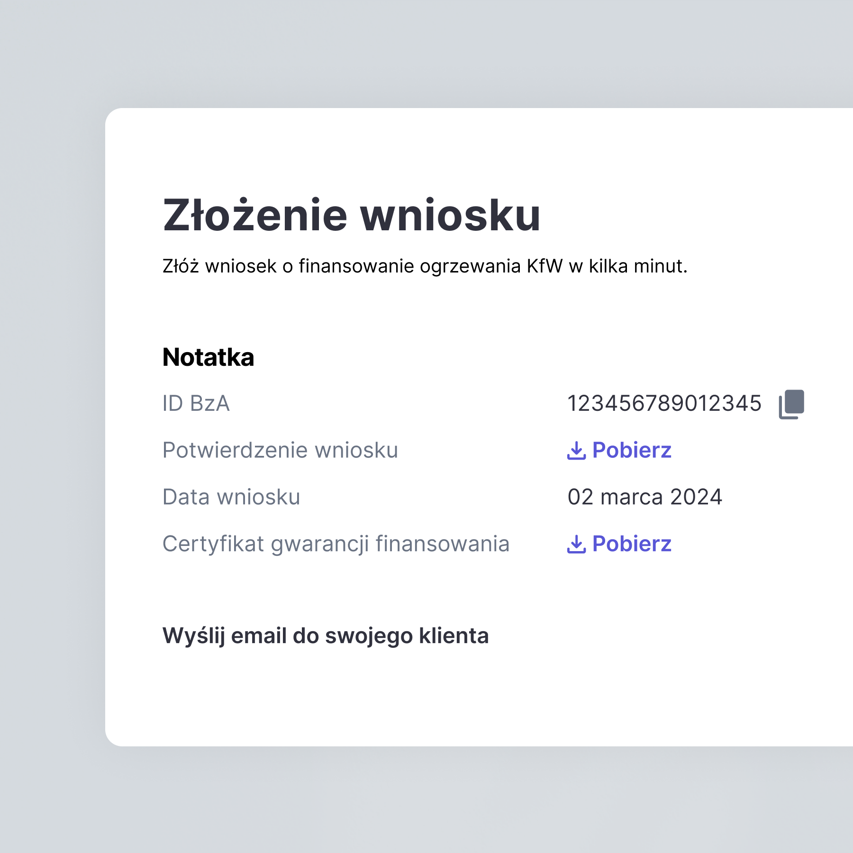The height and width of the screenshot is (853, 853).
Task: Click Pobierz link for Potwierdzenie wniosku
Action: 619,450
